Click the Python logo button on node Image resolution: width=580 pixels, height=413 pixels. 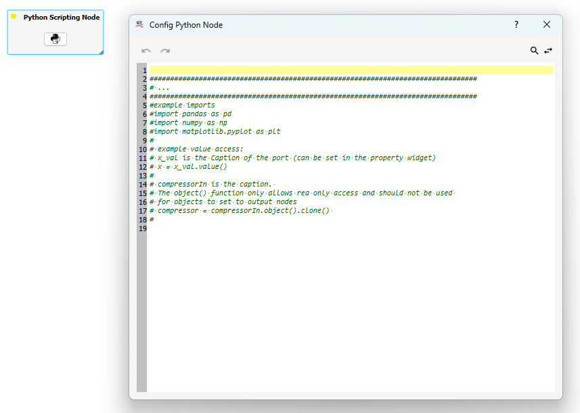pos(55,39)
